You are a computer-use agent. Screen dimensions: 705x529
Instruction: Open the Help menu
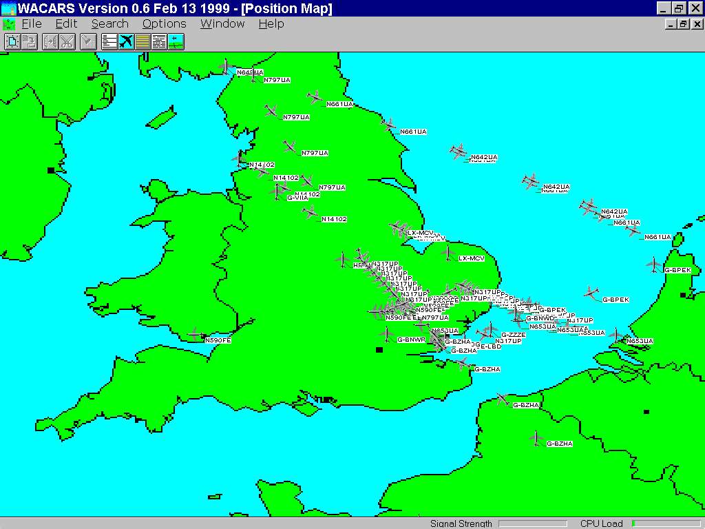tap(271, 23)
